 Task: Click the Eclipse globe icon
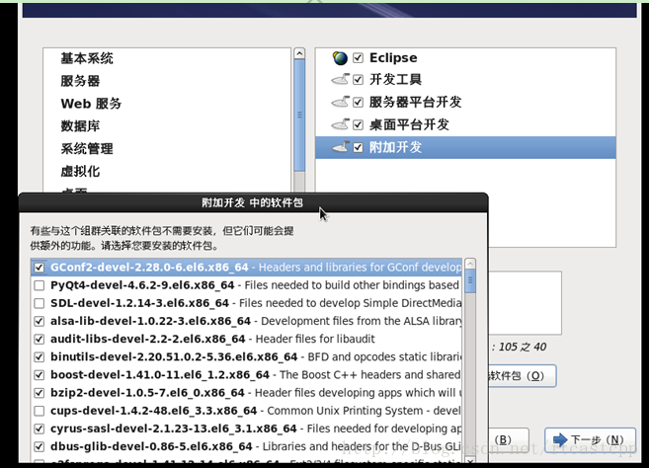click(x=340, y=58)
